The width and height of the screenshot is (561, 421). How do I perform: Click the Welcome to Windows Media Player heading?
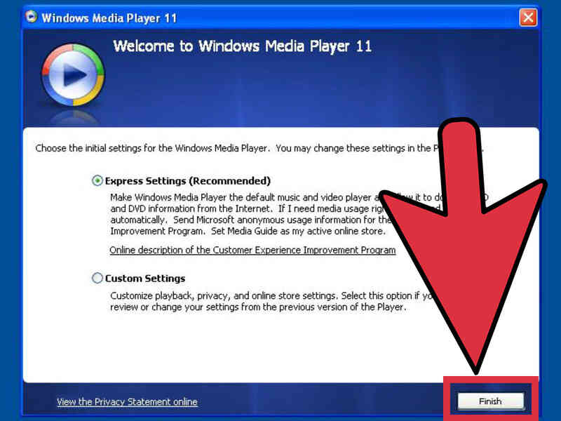(242, 46)
